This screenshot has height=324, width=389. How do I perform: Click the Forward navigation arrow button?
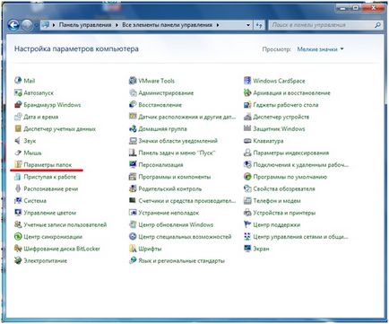pos(27,25)
